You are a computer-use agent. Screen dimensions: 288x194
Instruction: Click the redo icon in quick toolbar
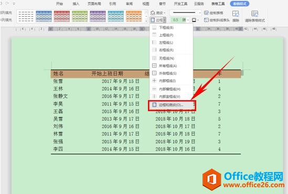pyautogui.click(x=7, y=4)
